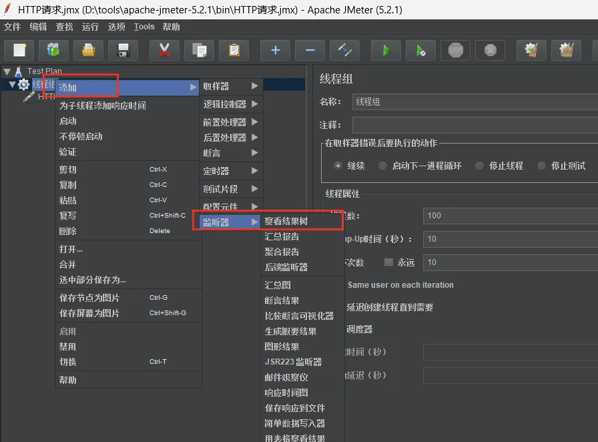Open the 文件 menu

click(12, 27)
